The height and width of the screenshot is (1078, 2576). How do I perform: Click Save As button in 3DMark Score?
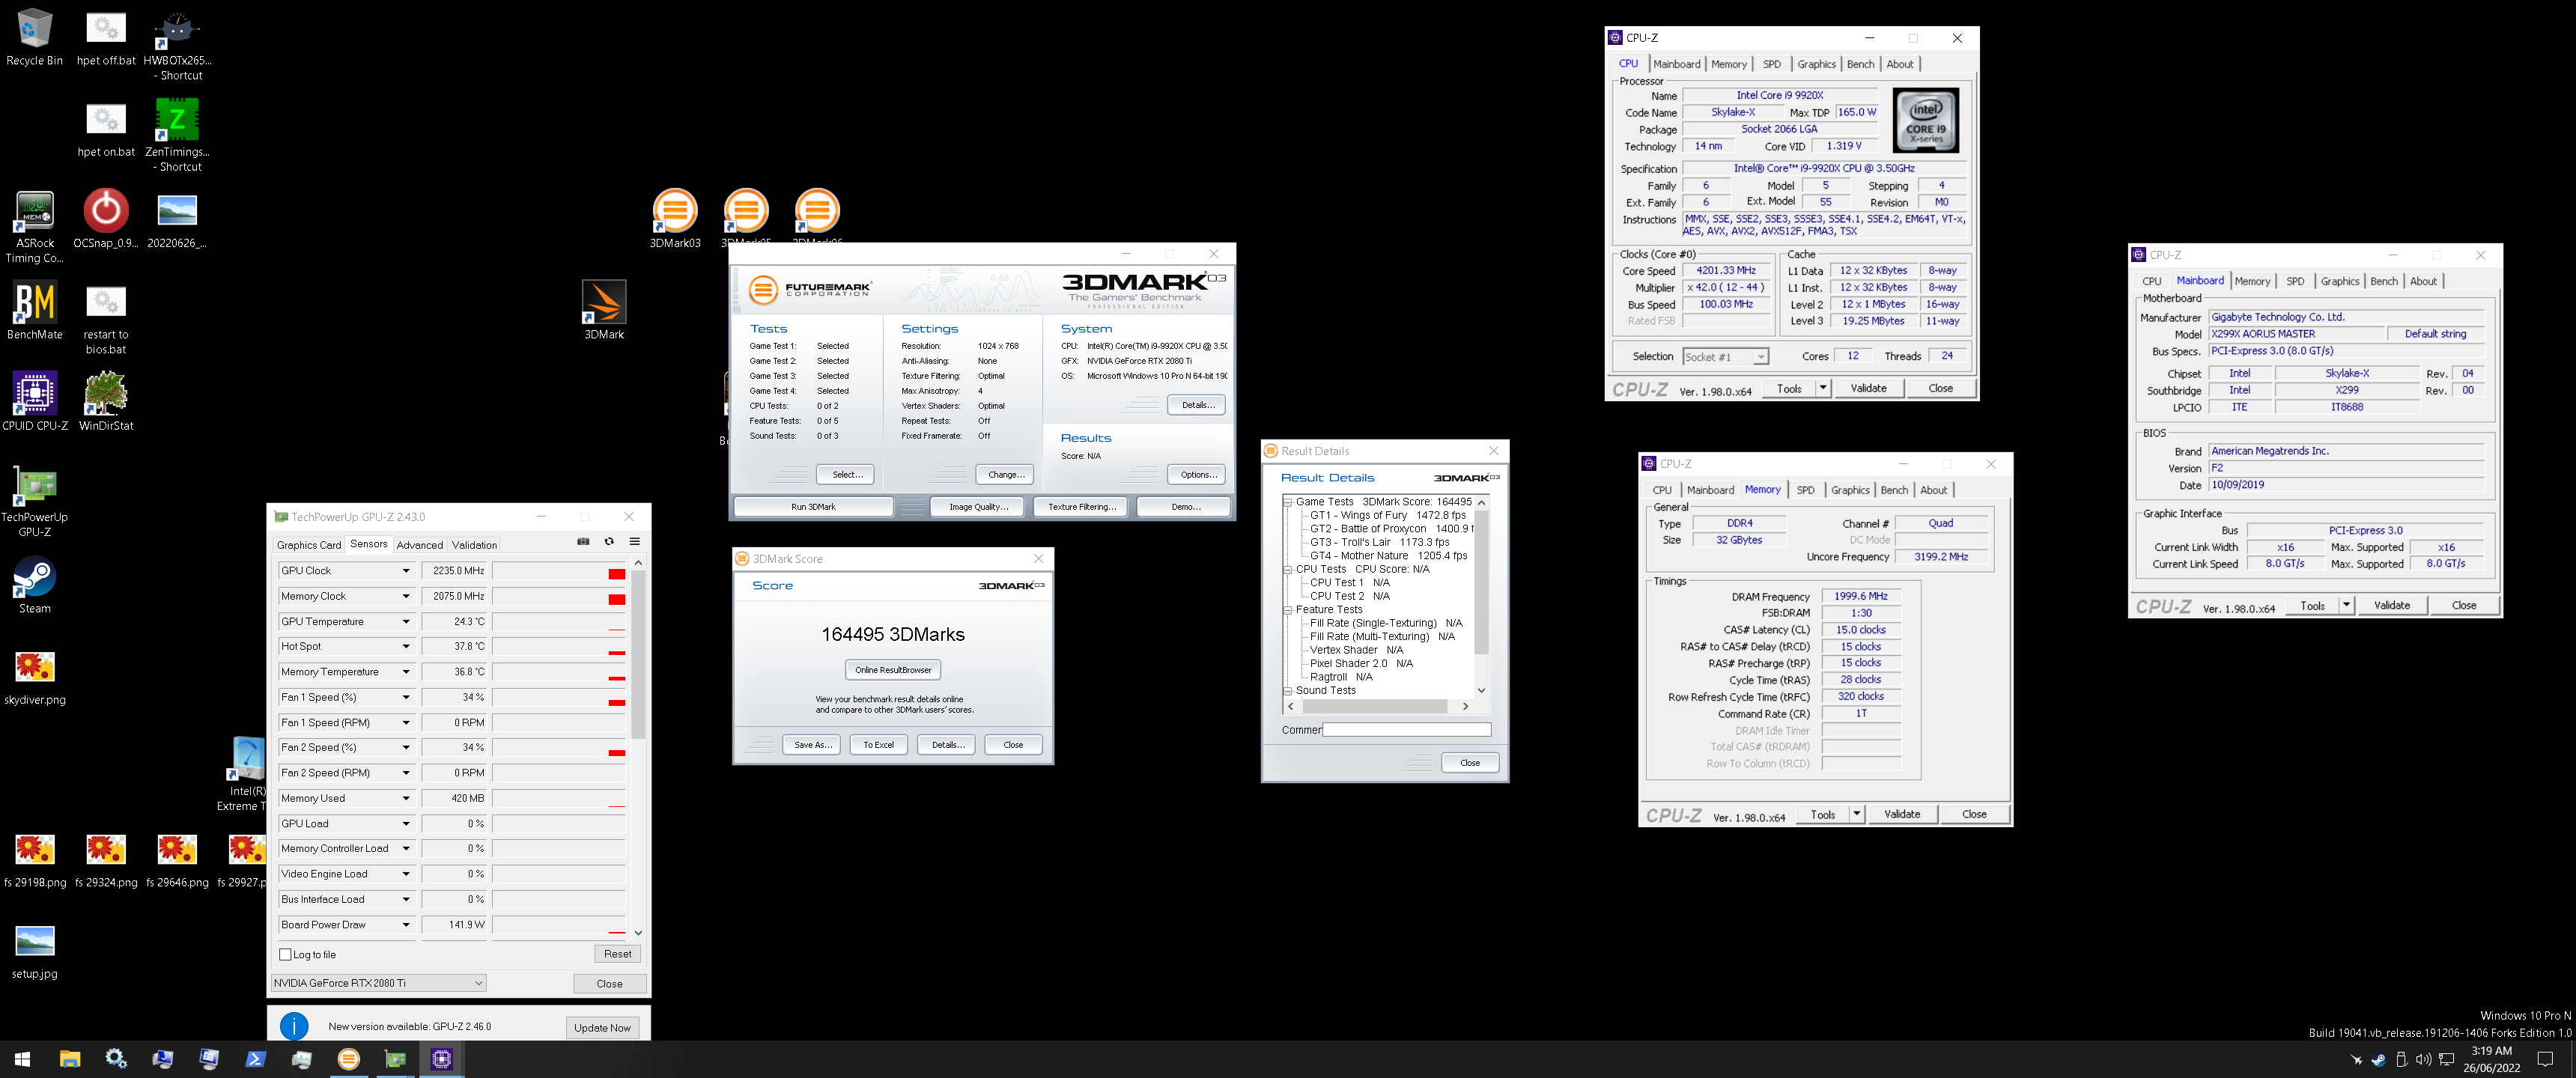[812, 745]
